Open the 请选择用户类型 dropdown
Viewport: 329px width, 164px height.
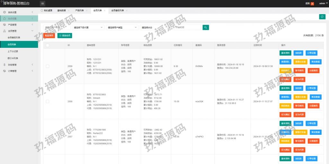click(122, 28)
